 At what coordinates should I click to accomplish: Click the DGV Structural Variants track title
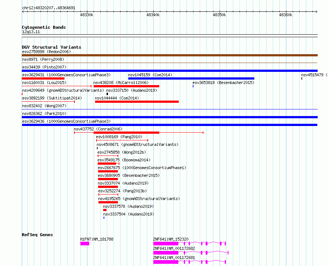click(x=52, y=47)
